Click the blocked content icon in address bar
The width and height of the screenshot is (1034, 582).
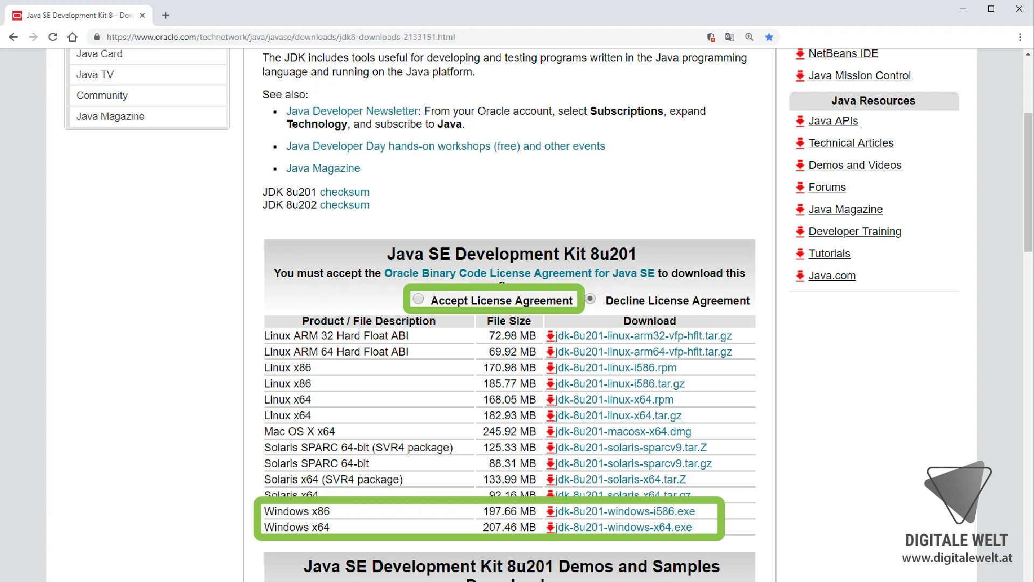[x=711, y=37]
